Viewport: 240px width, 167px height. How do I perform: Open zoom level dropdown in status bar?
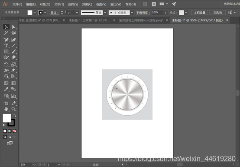34,165
